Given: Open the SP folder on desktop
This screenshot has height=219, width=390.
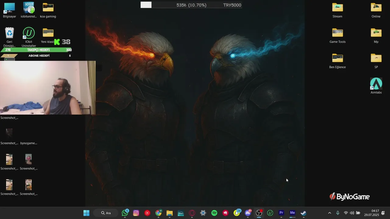Looking at the screenshot, I should [376, 61].
